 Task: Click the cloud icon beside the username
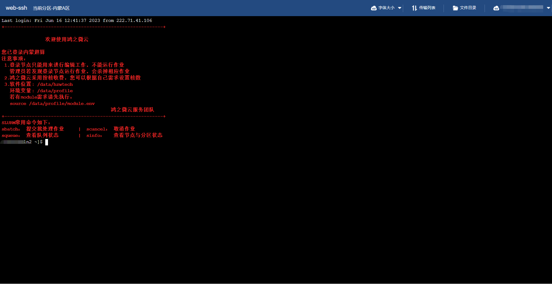pos(496,8)
